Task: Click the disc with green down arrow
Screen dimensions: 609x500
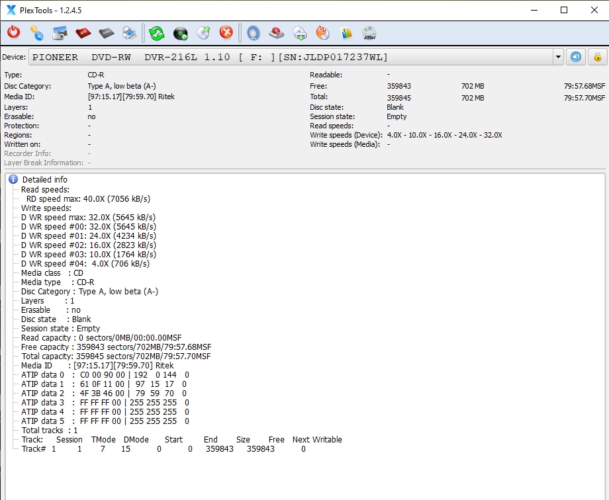Action: tap(300, 32)
